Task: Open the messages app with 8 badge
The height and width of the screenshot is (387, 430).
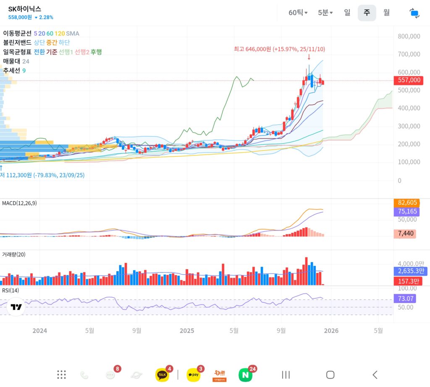Action: 110,374
